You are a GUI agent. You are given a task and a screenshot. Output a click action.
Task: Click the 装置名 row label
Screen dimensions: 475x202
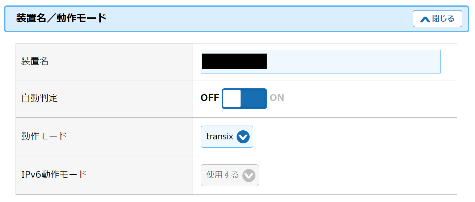pos(35,62)
